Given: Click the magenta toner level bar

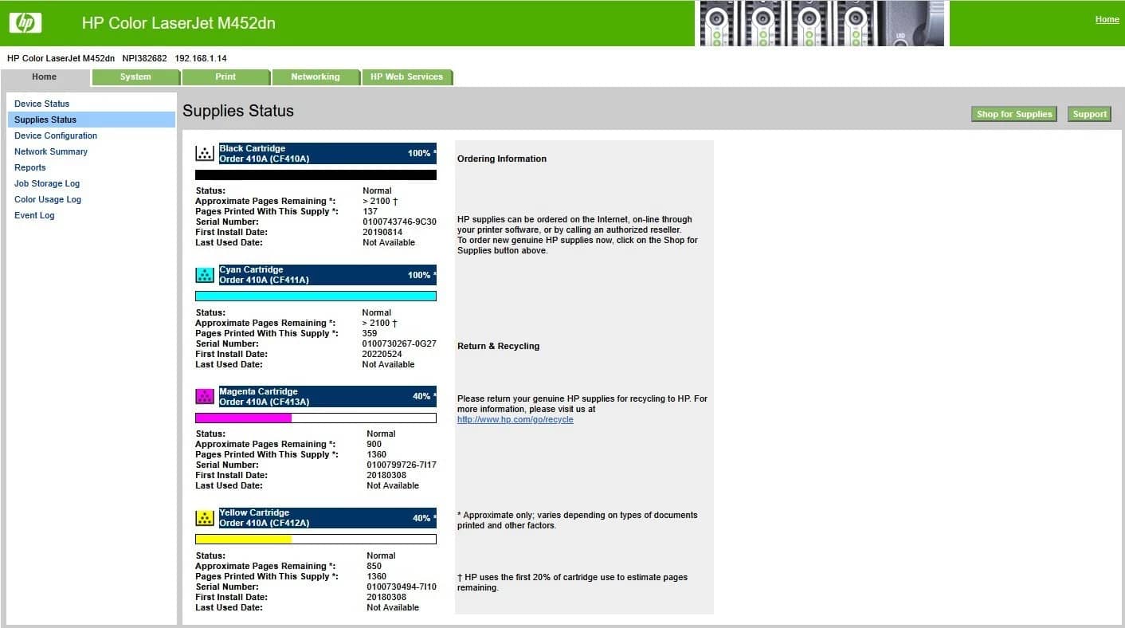Looking at the screenshot, I should pyautogui.click(x=316, y=418).
